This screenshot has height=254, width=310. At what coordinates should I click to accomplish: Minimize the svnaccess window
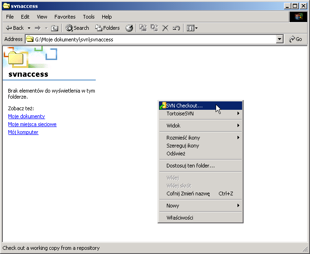pyautogui.click(x=287, y=6)
